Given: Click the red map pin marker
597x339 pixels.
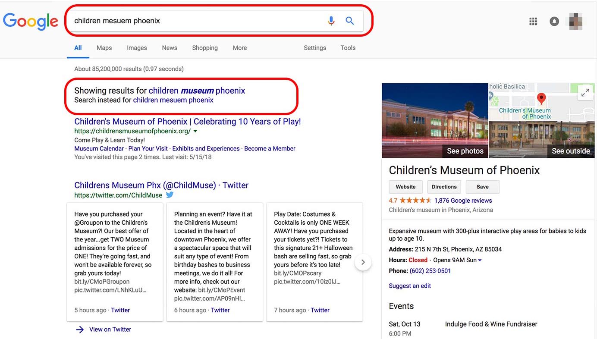Looking at the screenshot, I should 541,99.
